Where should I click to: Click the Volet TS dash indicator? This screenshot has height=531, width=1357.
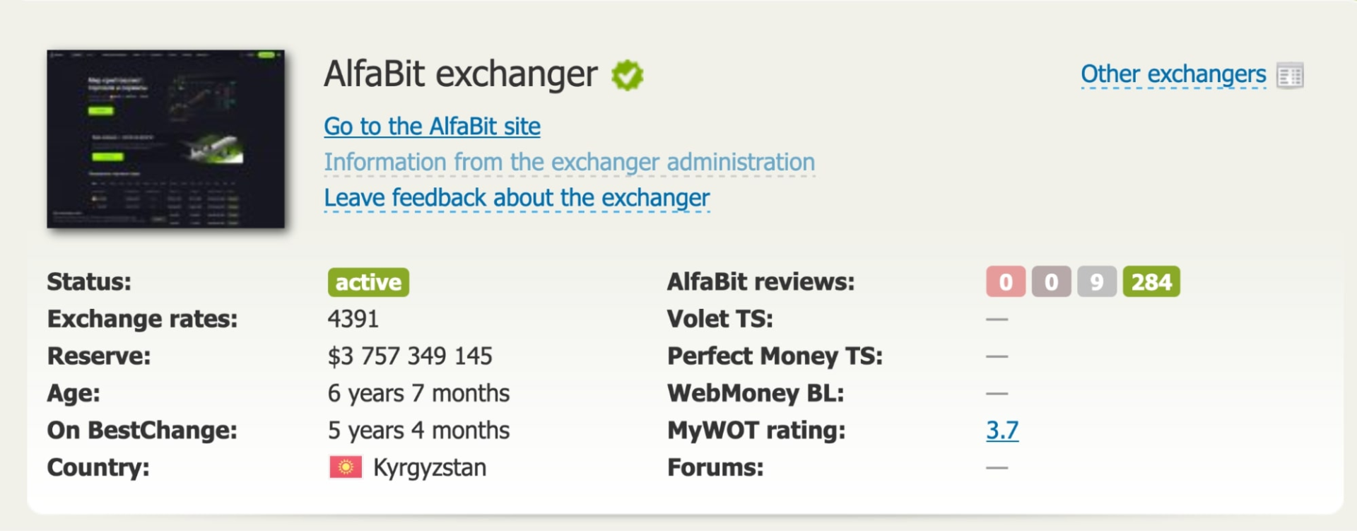click(995, 319)
